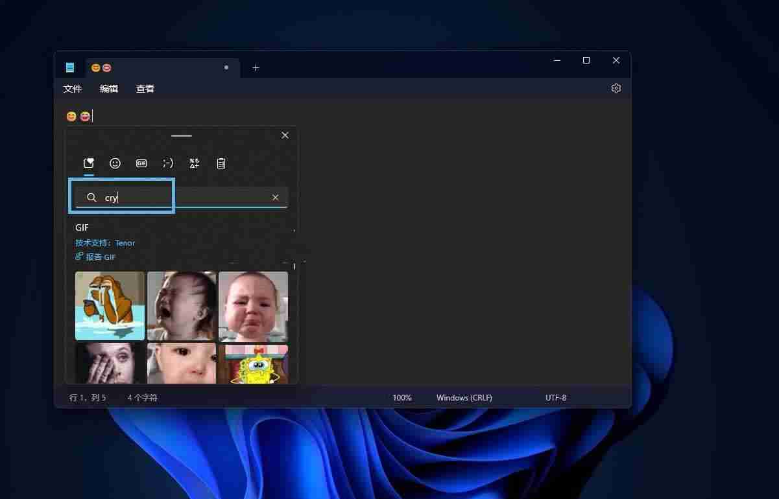This screenshot has height=499, width=779.
Task: Click the magnifier icon in the search box
Action: click(x=91, y=197)
